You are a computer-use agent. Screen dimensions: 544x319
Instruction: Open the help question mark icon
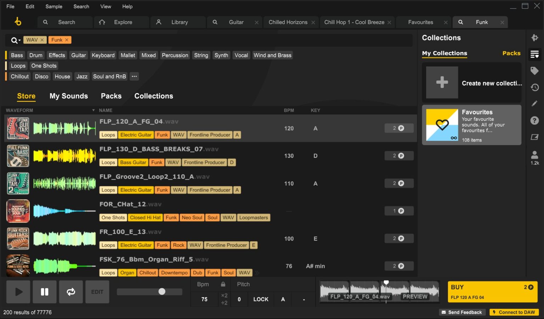534,121
